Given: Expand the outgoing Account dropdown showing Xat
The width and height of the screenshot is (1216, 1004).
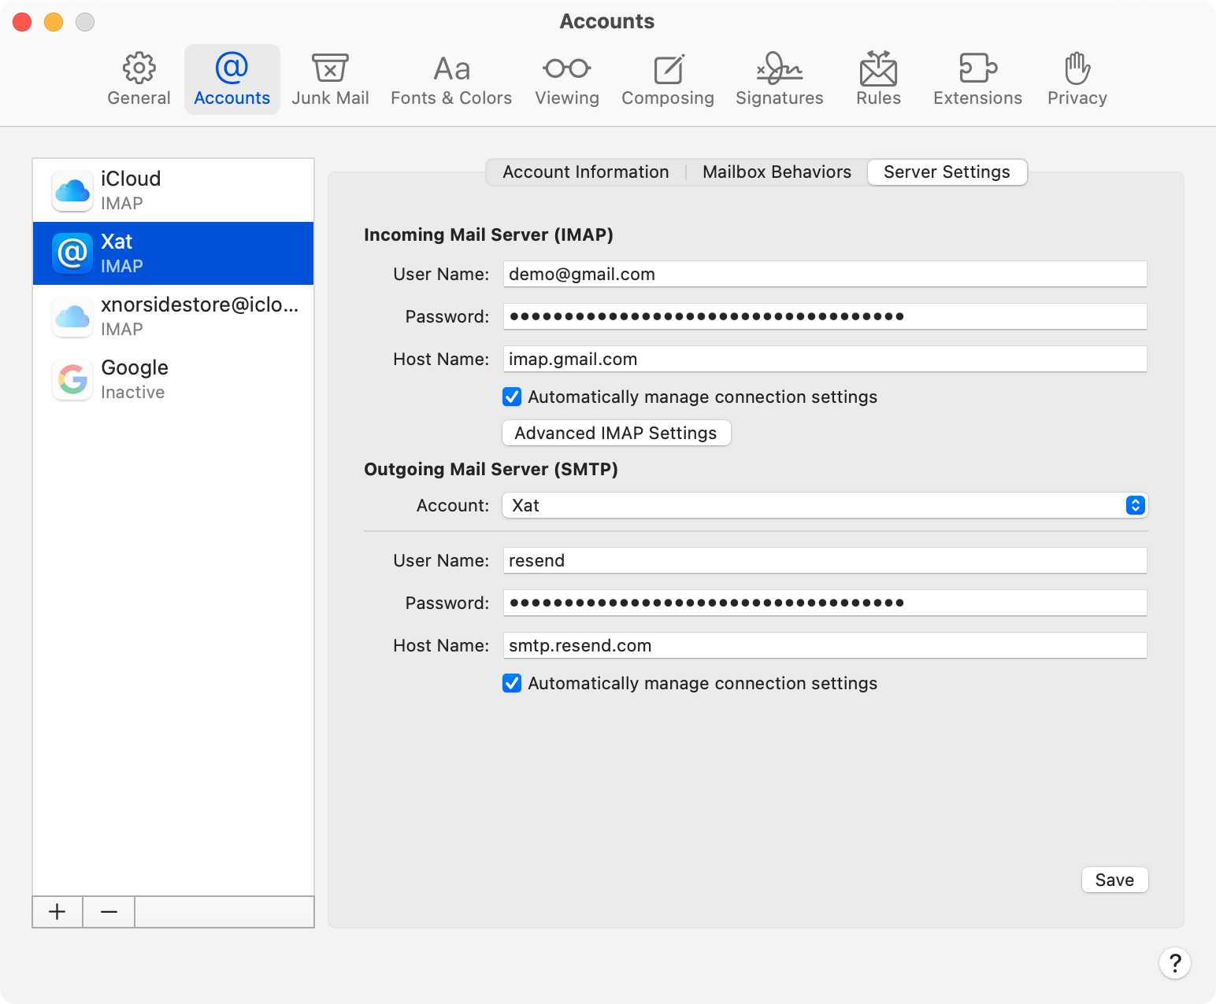Looking at the screenshot, I should 825,505.
